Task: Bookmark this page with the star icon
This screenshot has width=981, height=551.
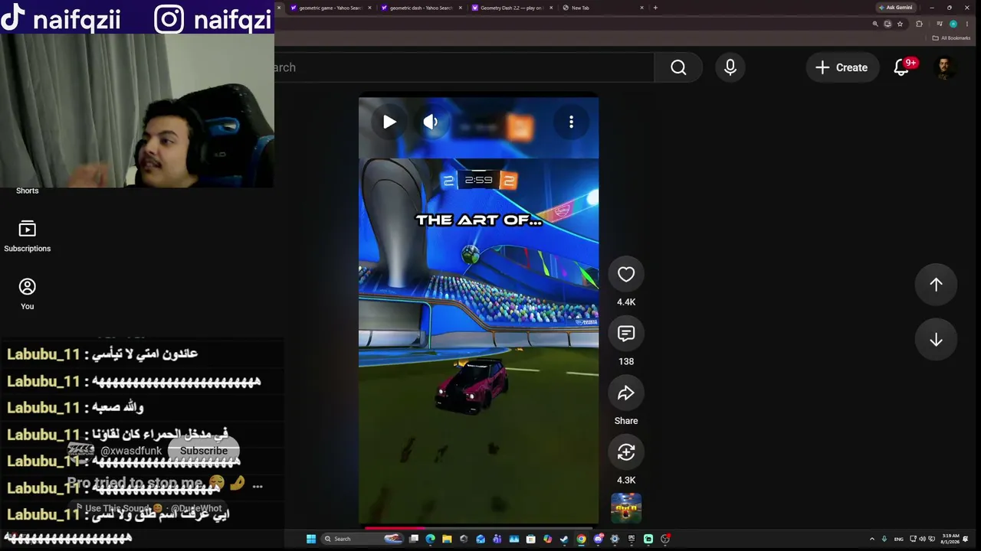Action: coord(900,24)
